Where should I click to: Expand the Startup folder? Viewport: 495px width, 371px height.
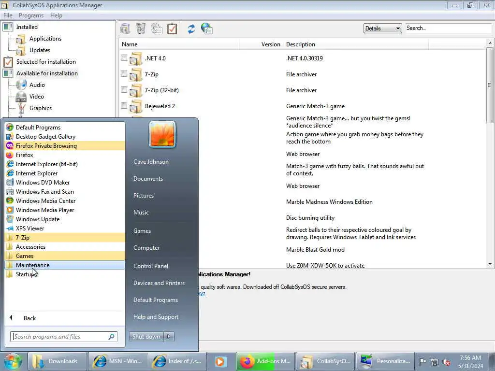point(65,274)
